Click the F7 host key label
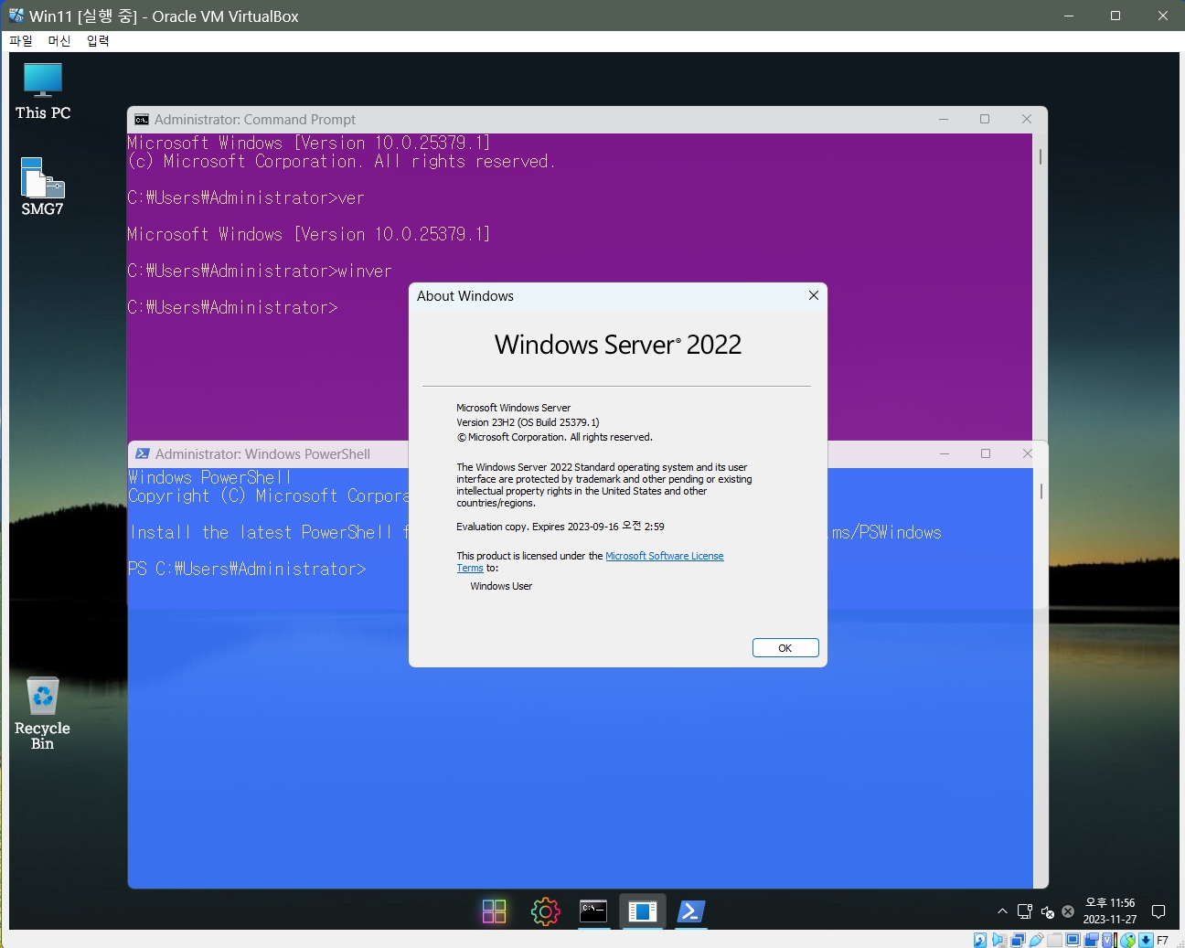Screen dimensions: 1185x948 click(x=1162, y=940)
